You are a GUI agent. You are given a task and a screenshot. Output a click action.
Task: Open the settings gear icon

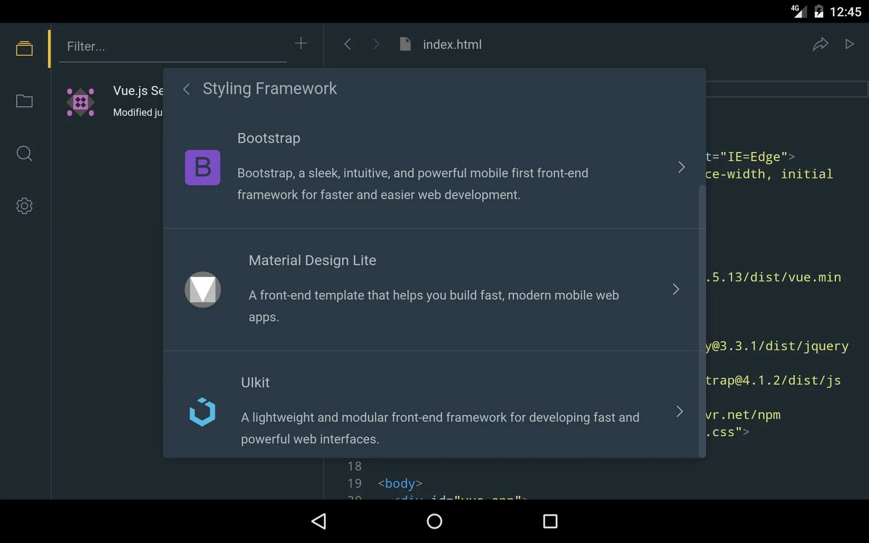[x=24, y=206]
